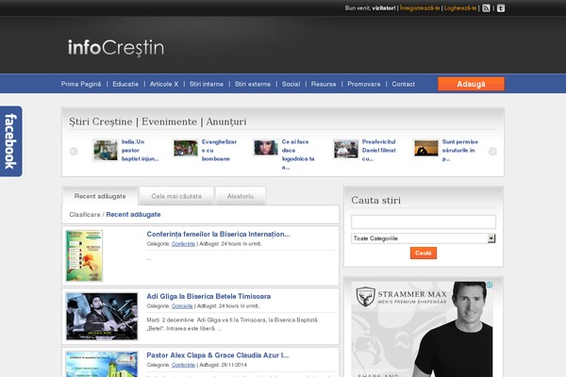This screenshot has height=377, width=566.
Task: Click Concerte category under Adi Gliga
Action: (x=182, y=306)
